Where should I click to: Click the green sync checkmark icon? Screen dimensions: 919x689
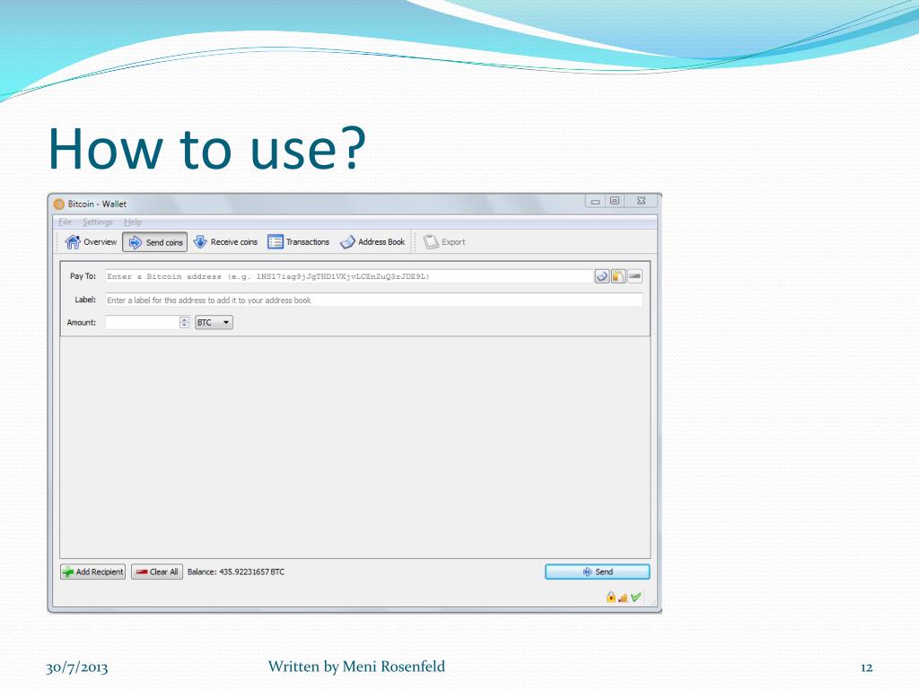[636, 597]
